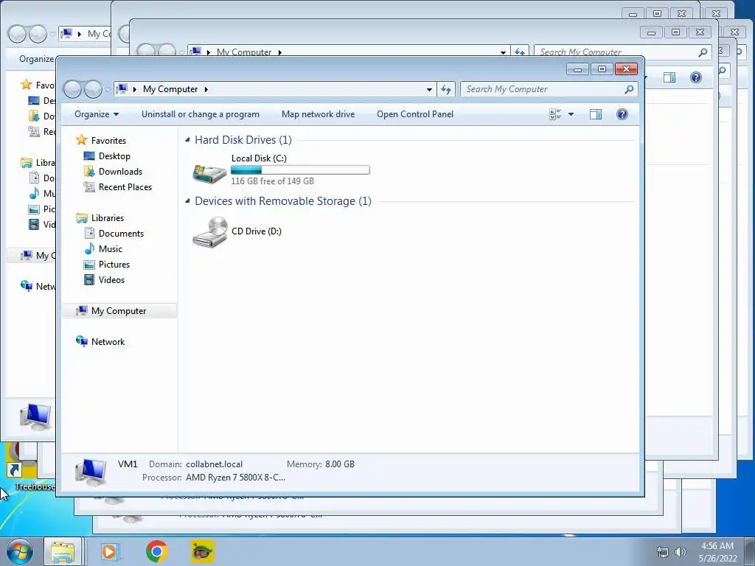Open Desktop in the navigation pane
Screen dimensions: 755x566
point(114,156)
